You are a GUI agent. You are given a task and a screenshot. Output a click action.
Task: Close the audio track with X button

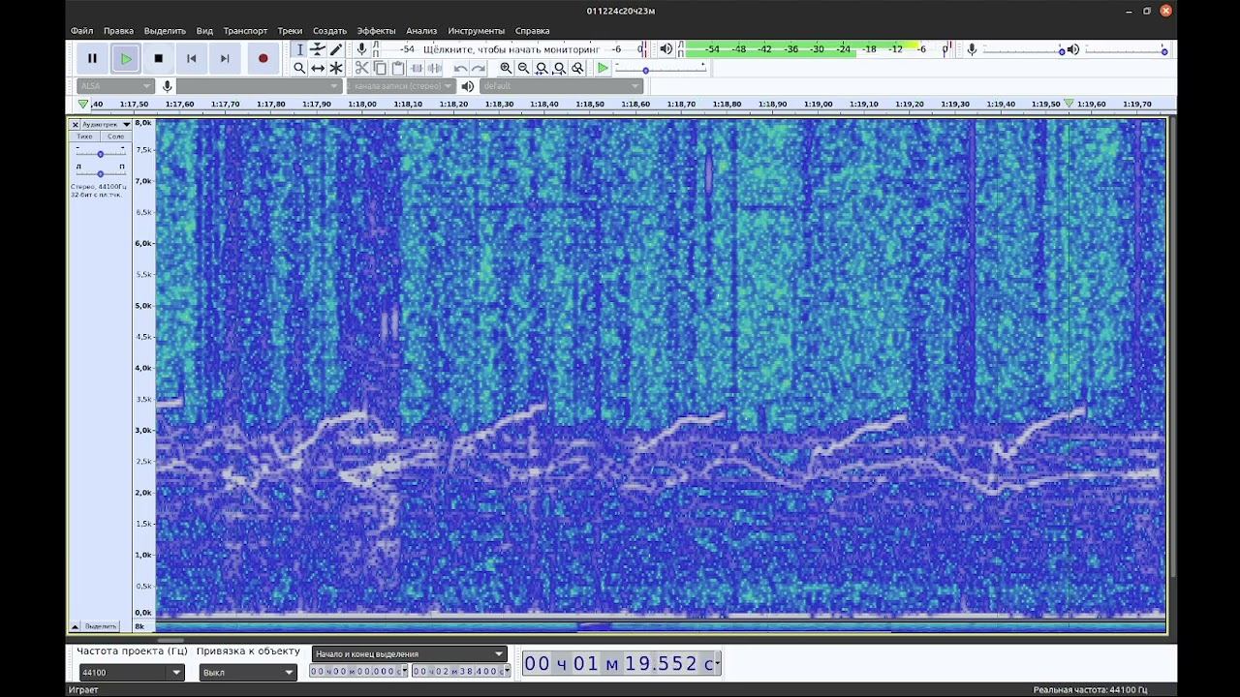(x=75, y=124)
